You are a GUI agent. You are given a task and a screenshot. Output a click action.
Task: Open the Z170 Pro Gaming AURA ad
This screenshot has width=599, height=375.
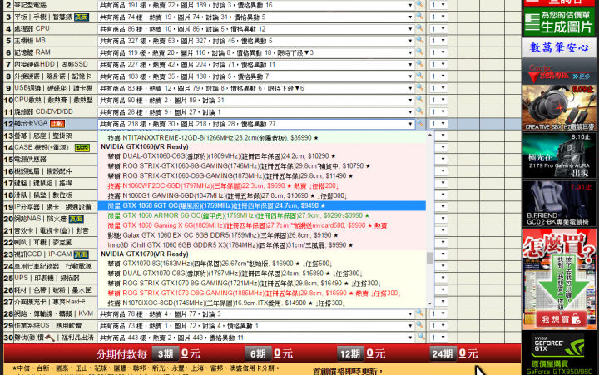(559, 155)
